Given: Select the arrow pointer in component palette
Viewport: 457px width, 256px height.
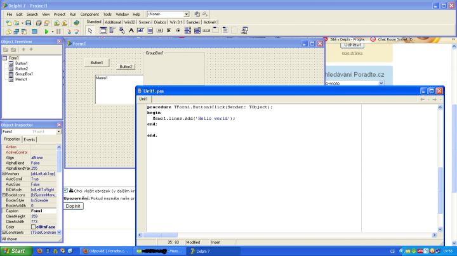Looking at the screenshot, I should [x=90, y=30].
